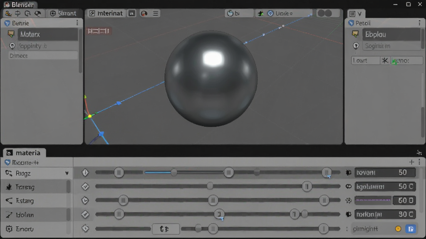The height and width of the screenshot is (239, 426).
Task: Switch to the materia tab
Action: click(25, 153)
